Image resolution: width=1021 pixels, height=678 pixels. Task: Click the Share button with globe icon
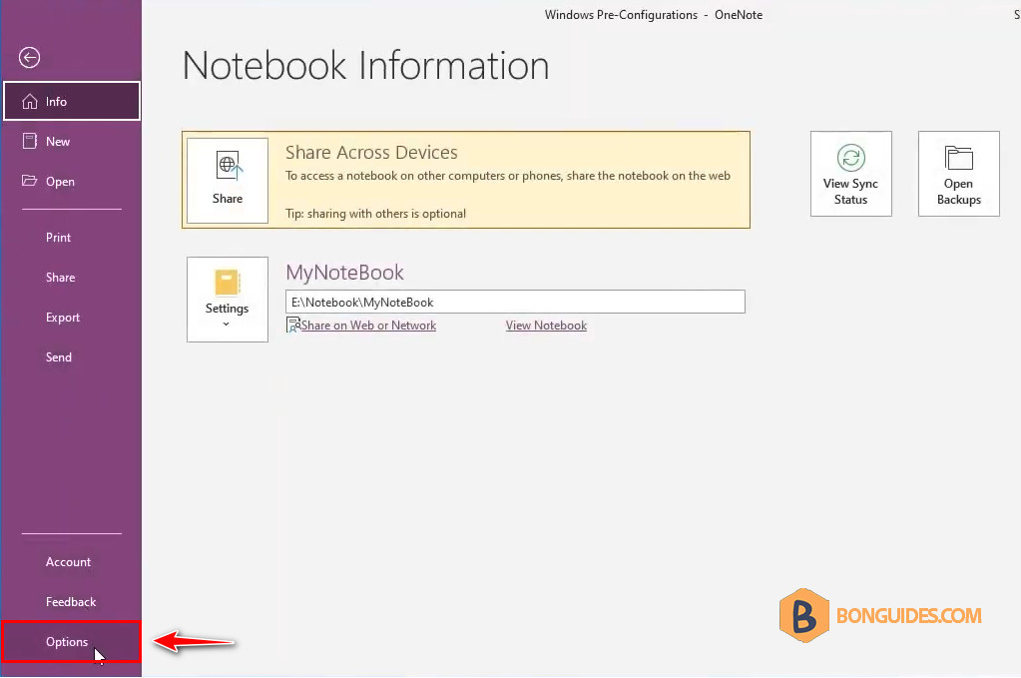tap(228, 181)
